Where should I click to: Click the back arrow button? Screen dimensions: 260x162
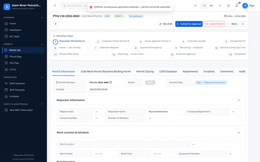[x=56, y=24]
